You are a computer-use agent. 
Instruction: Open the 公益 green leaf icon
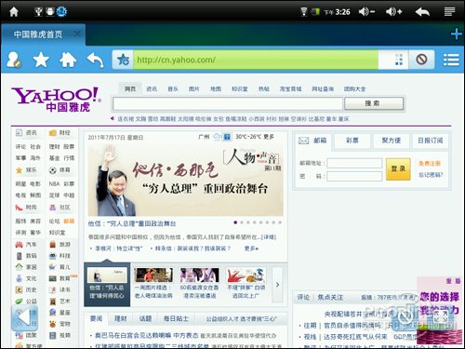(x=19, y=302)
